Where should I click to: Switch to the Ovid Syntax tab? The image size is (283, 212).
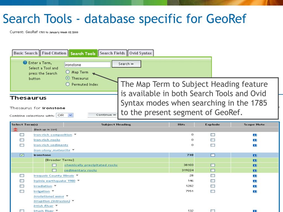click(x=141, y=53)
